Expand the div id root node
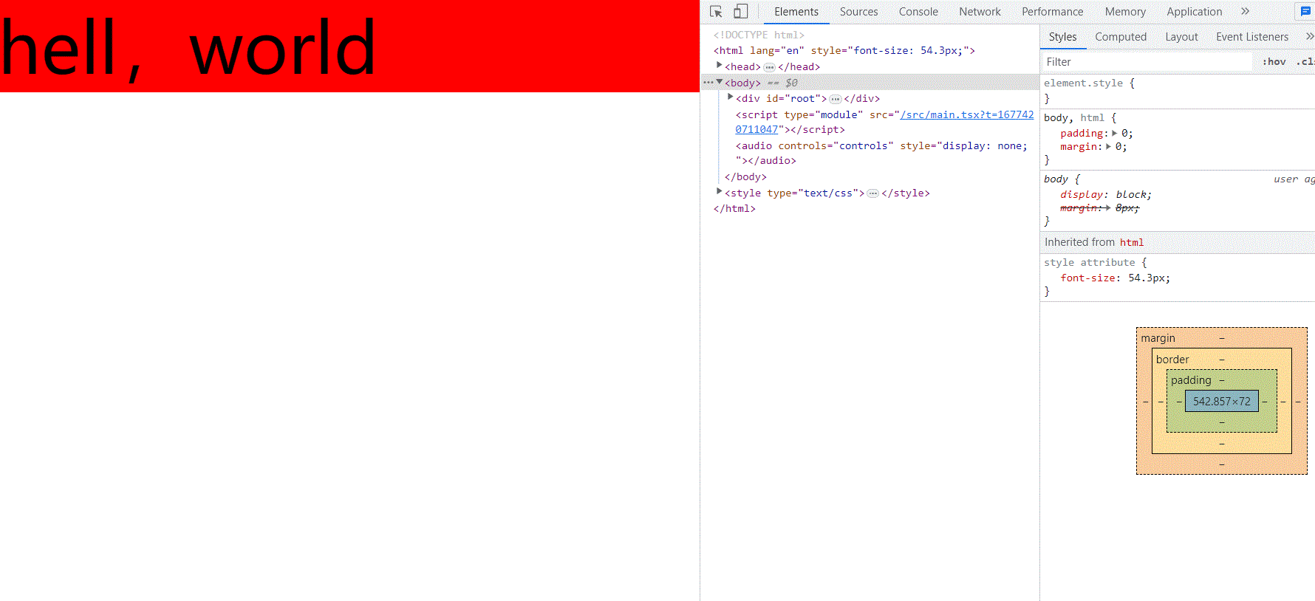This screenshot has width=1315, height=601. click(730, 97)
